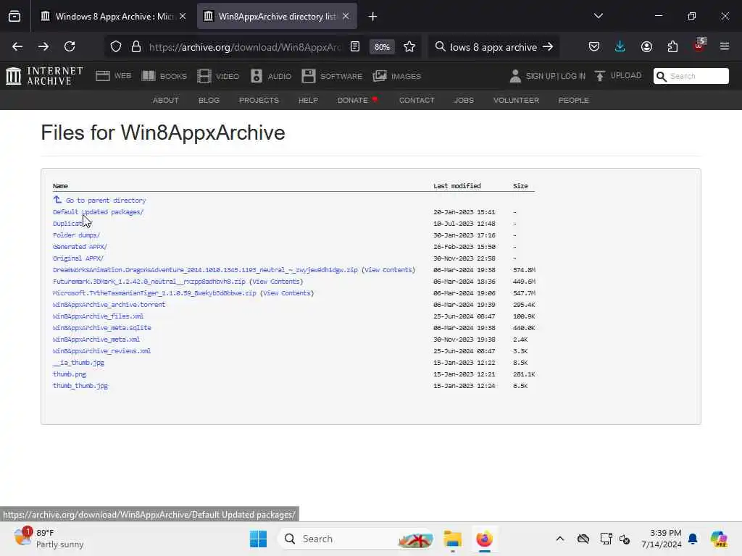The width and height of the screenshot is (742, 556).
Task: Download DreamWorksAnimation DragonsAdventure zip file
Action: pos(205,270)
